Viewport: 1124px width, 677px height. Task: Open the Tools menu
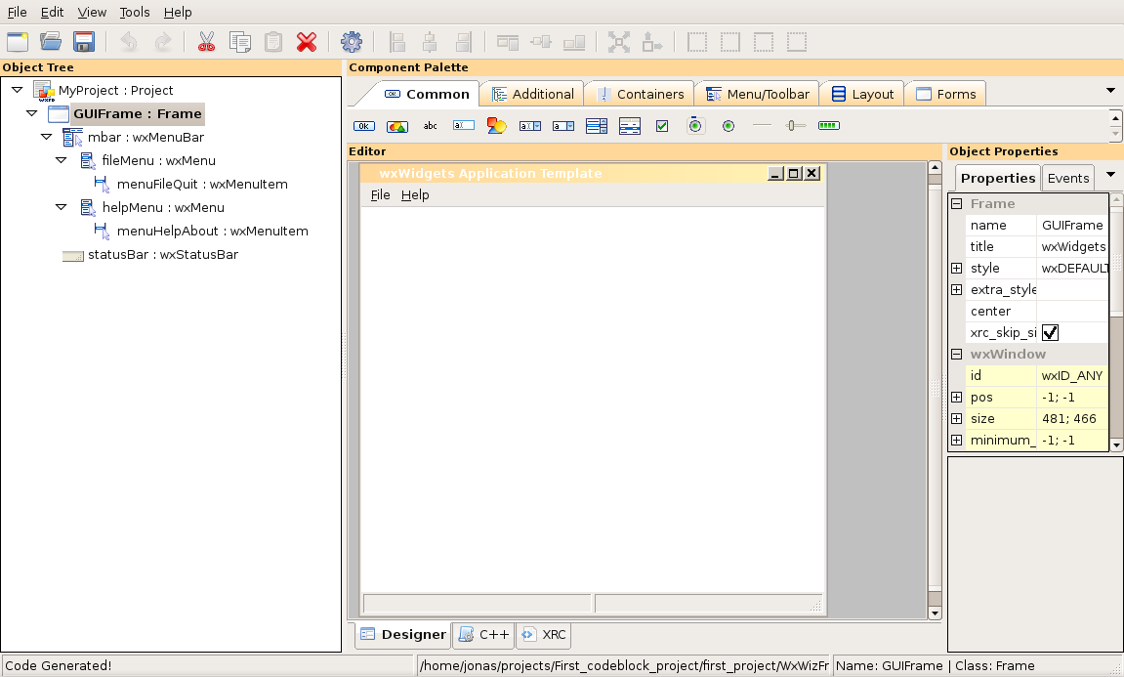coord(134,12)
